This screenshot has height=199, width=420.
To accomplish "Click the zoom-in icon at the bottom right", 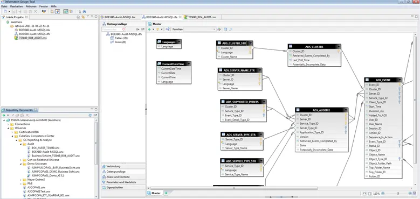I will coord(410,194).
